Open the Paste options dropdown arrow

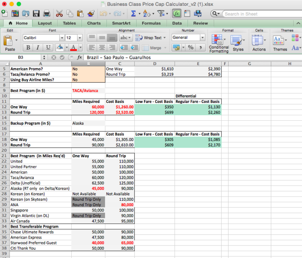[16, 40]
